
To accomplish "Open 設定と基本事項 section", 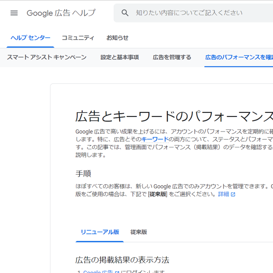I will click(120, 57).
